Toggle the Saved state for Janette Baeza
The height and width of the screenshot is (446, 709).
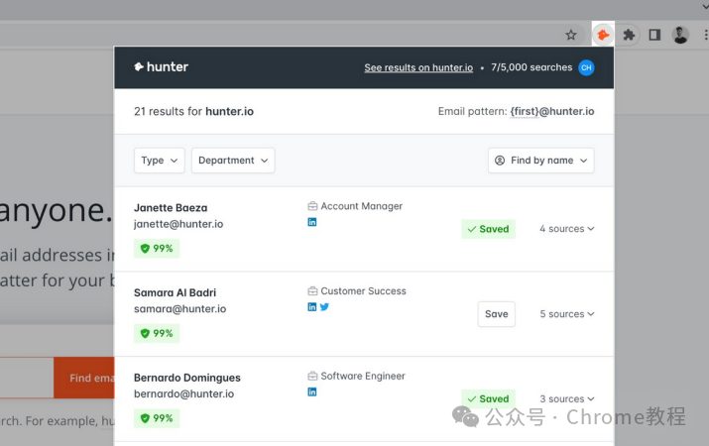tap(488, 229)
